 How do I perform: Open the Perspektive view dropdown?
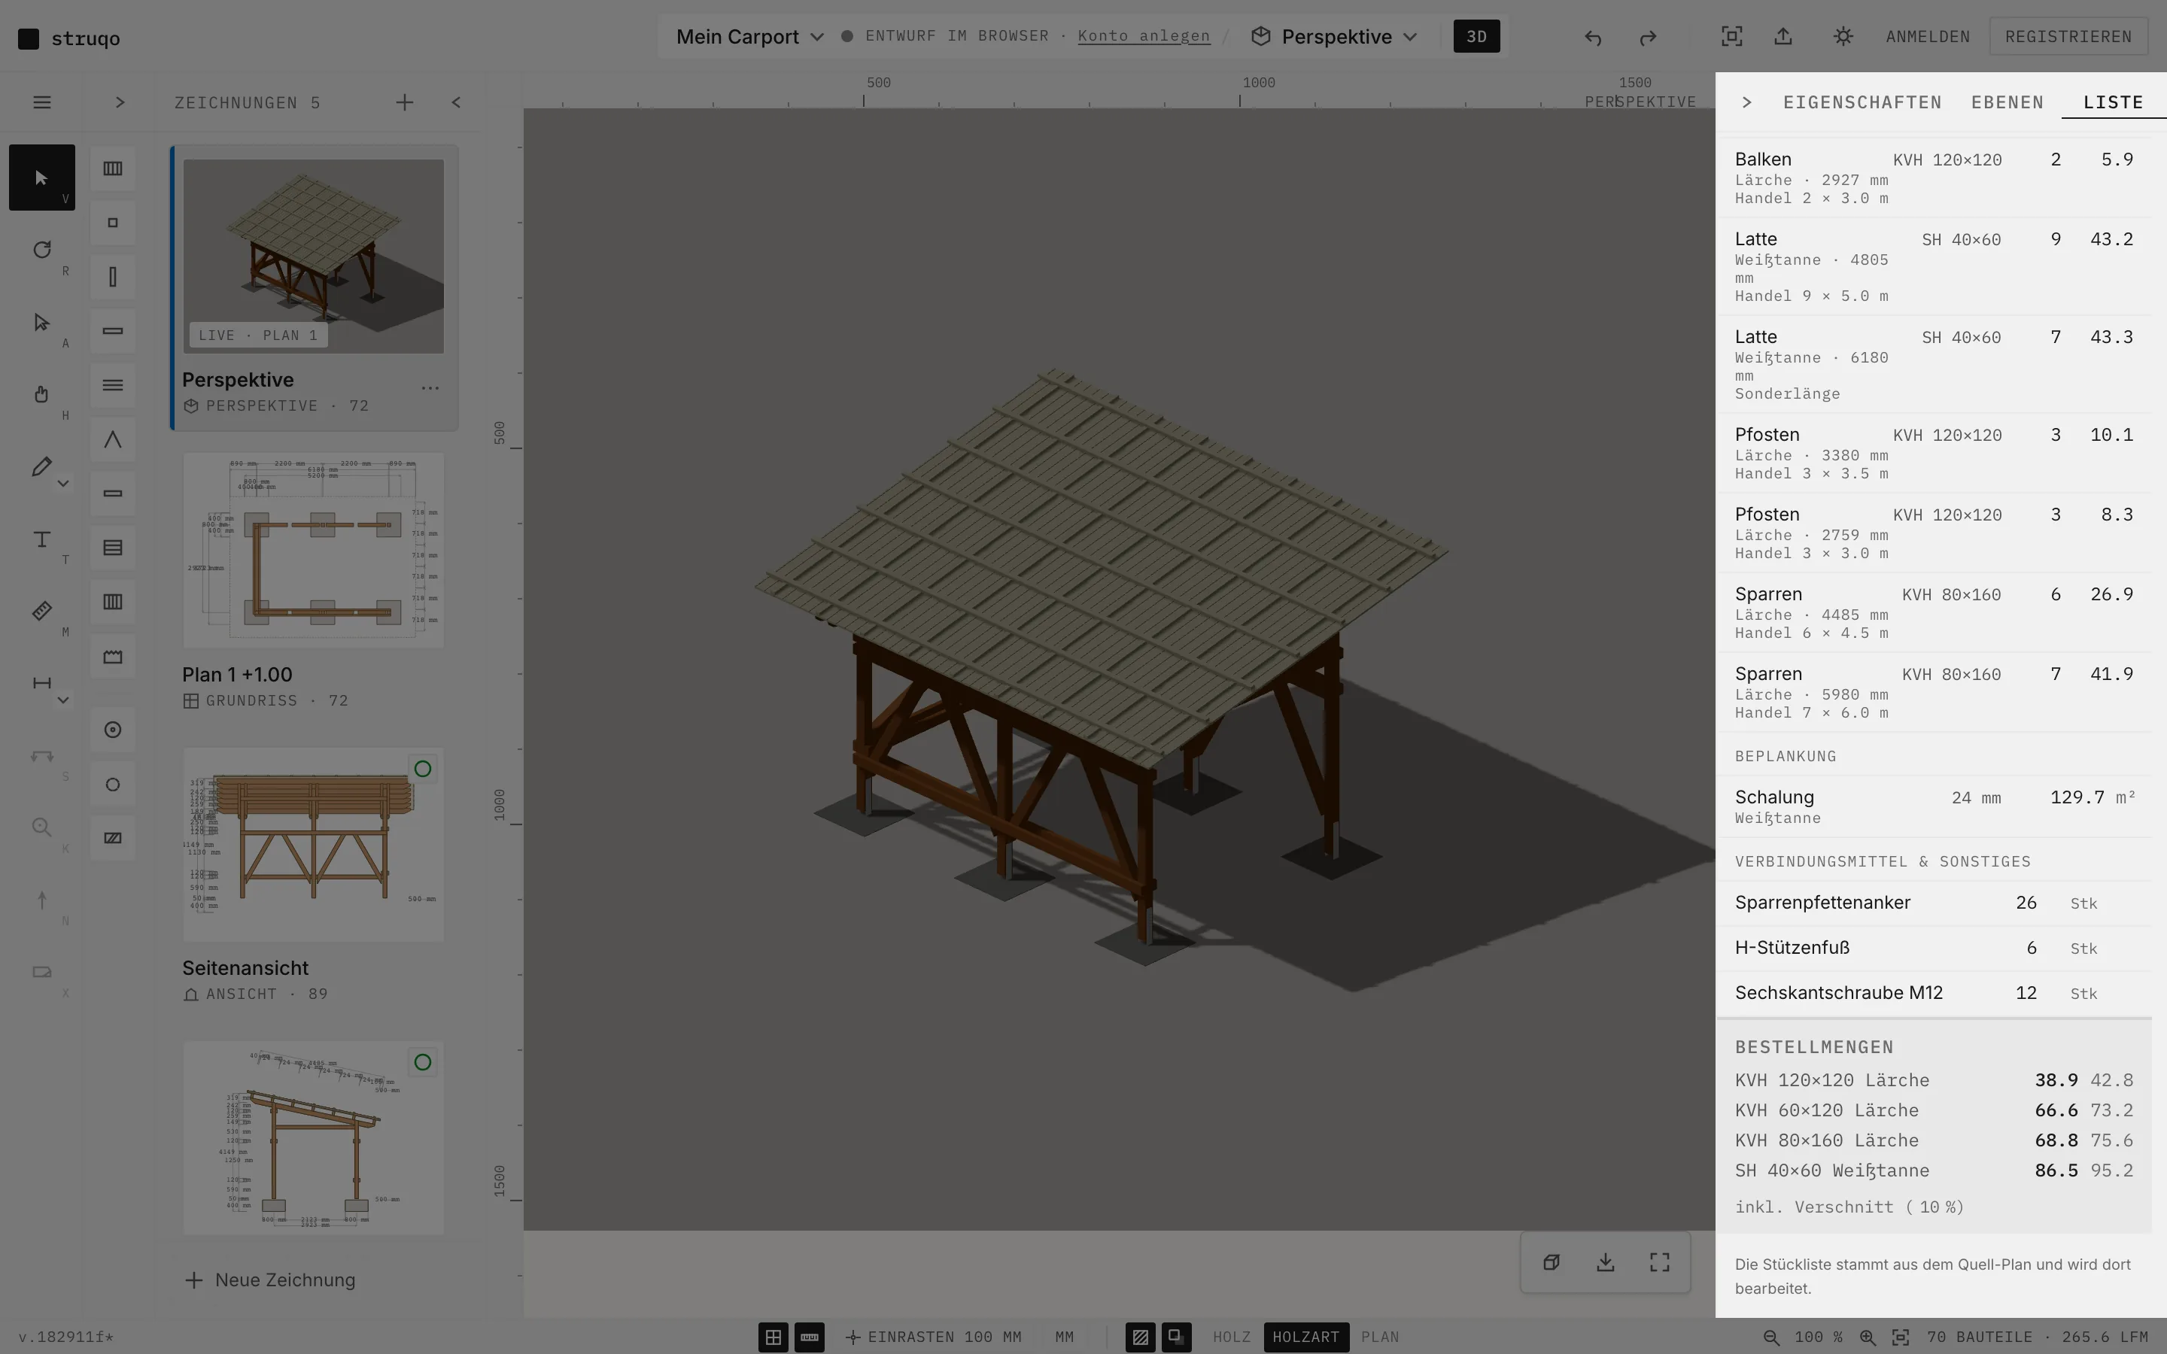(x=1334, y=37)
